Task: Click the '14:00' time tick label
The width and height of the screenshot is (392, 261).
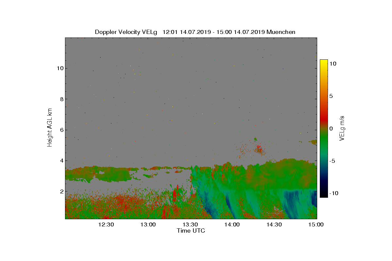Action: click(x=232, y=224)
